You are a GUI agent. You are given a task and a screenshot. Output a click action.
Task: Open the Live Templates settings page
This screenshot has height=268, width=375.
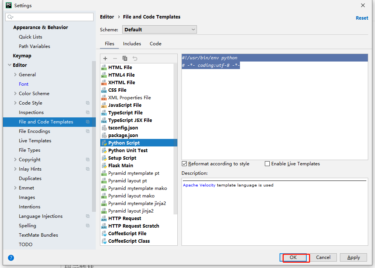click(35, 141)
